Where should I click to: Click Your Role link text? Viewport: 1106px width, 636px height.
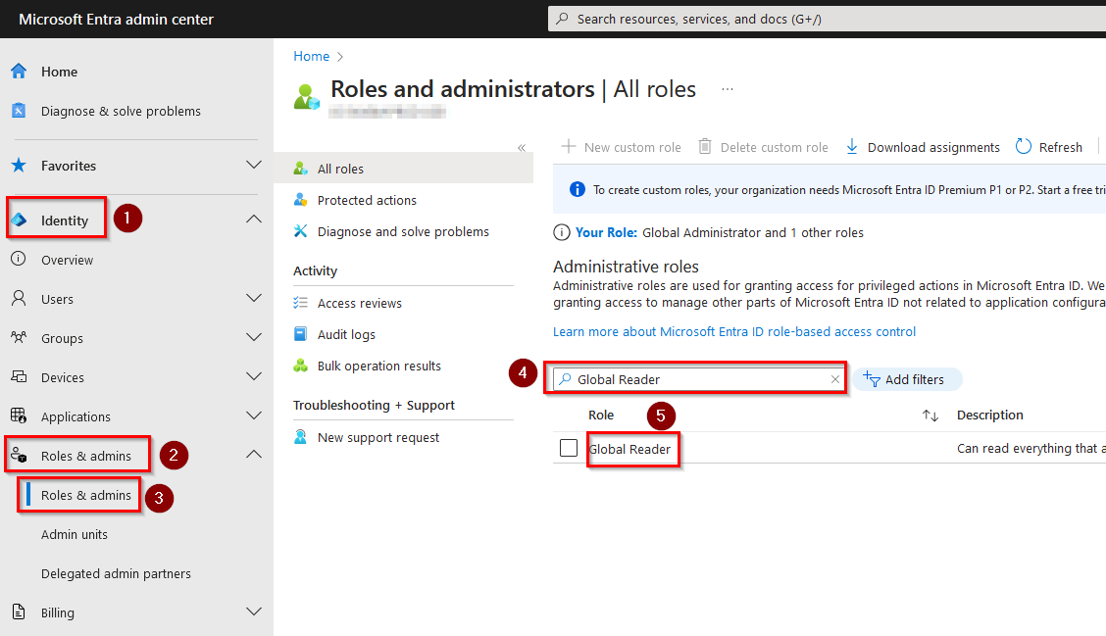coord(606,232)
